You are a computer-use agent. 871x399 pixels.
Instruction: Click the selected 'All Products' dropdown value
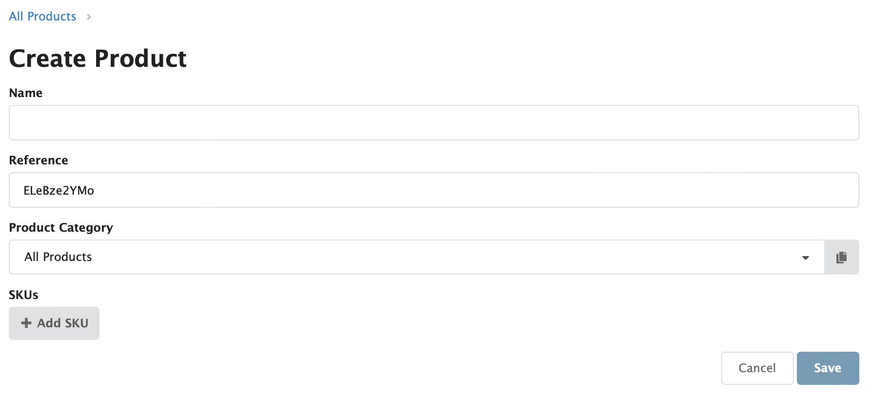(58, 257)
